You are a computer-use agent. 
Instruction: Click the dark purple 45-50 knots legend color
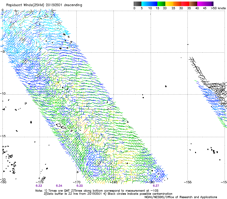(x=209, y=4)
